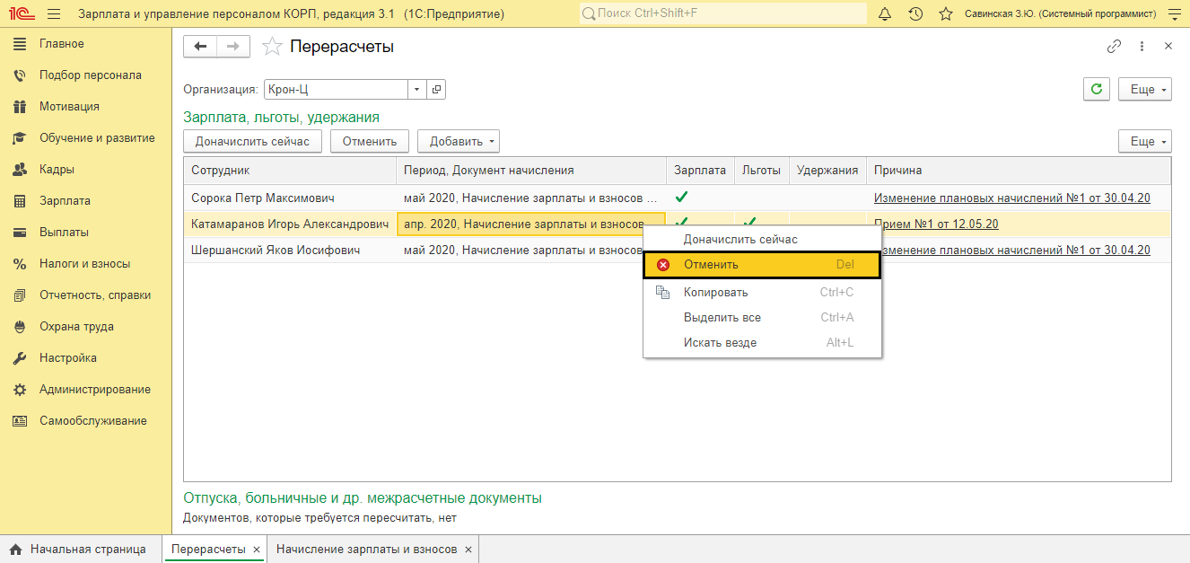Click the search field Поиск Ctrl+Shift+F
The image size is (1190, 563).
click(x=722, y=14)
